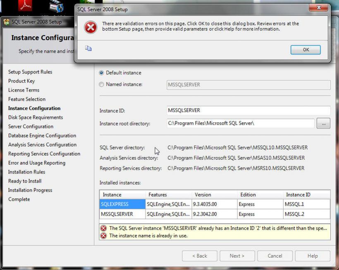Click the MSSQL.2 instance ID cell
Screen dimensions: 339x270
pyautogui.click(x=307, y=214)
